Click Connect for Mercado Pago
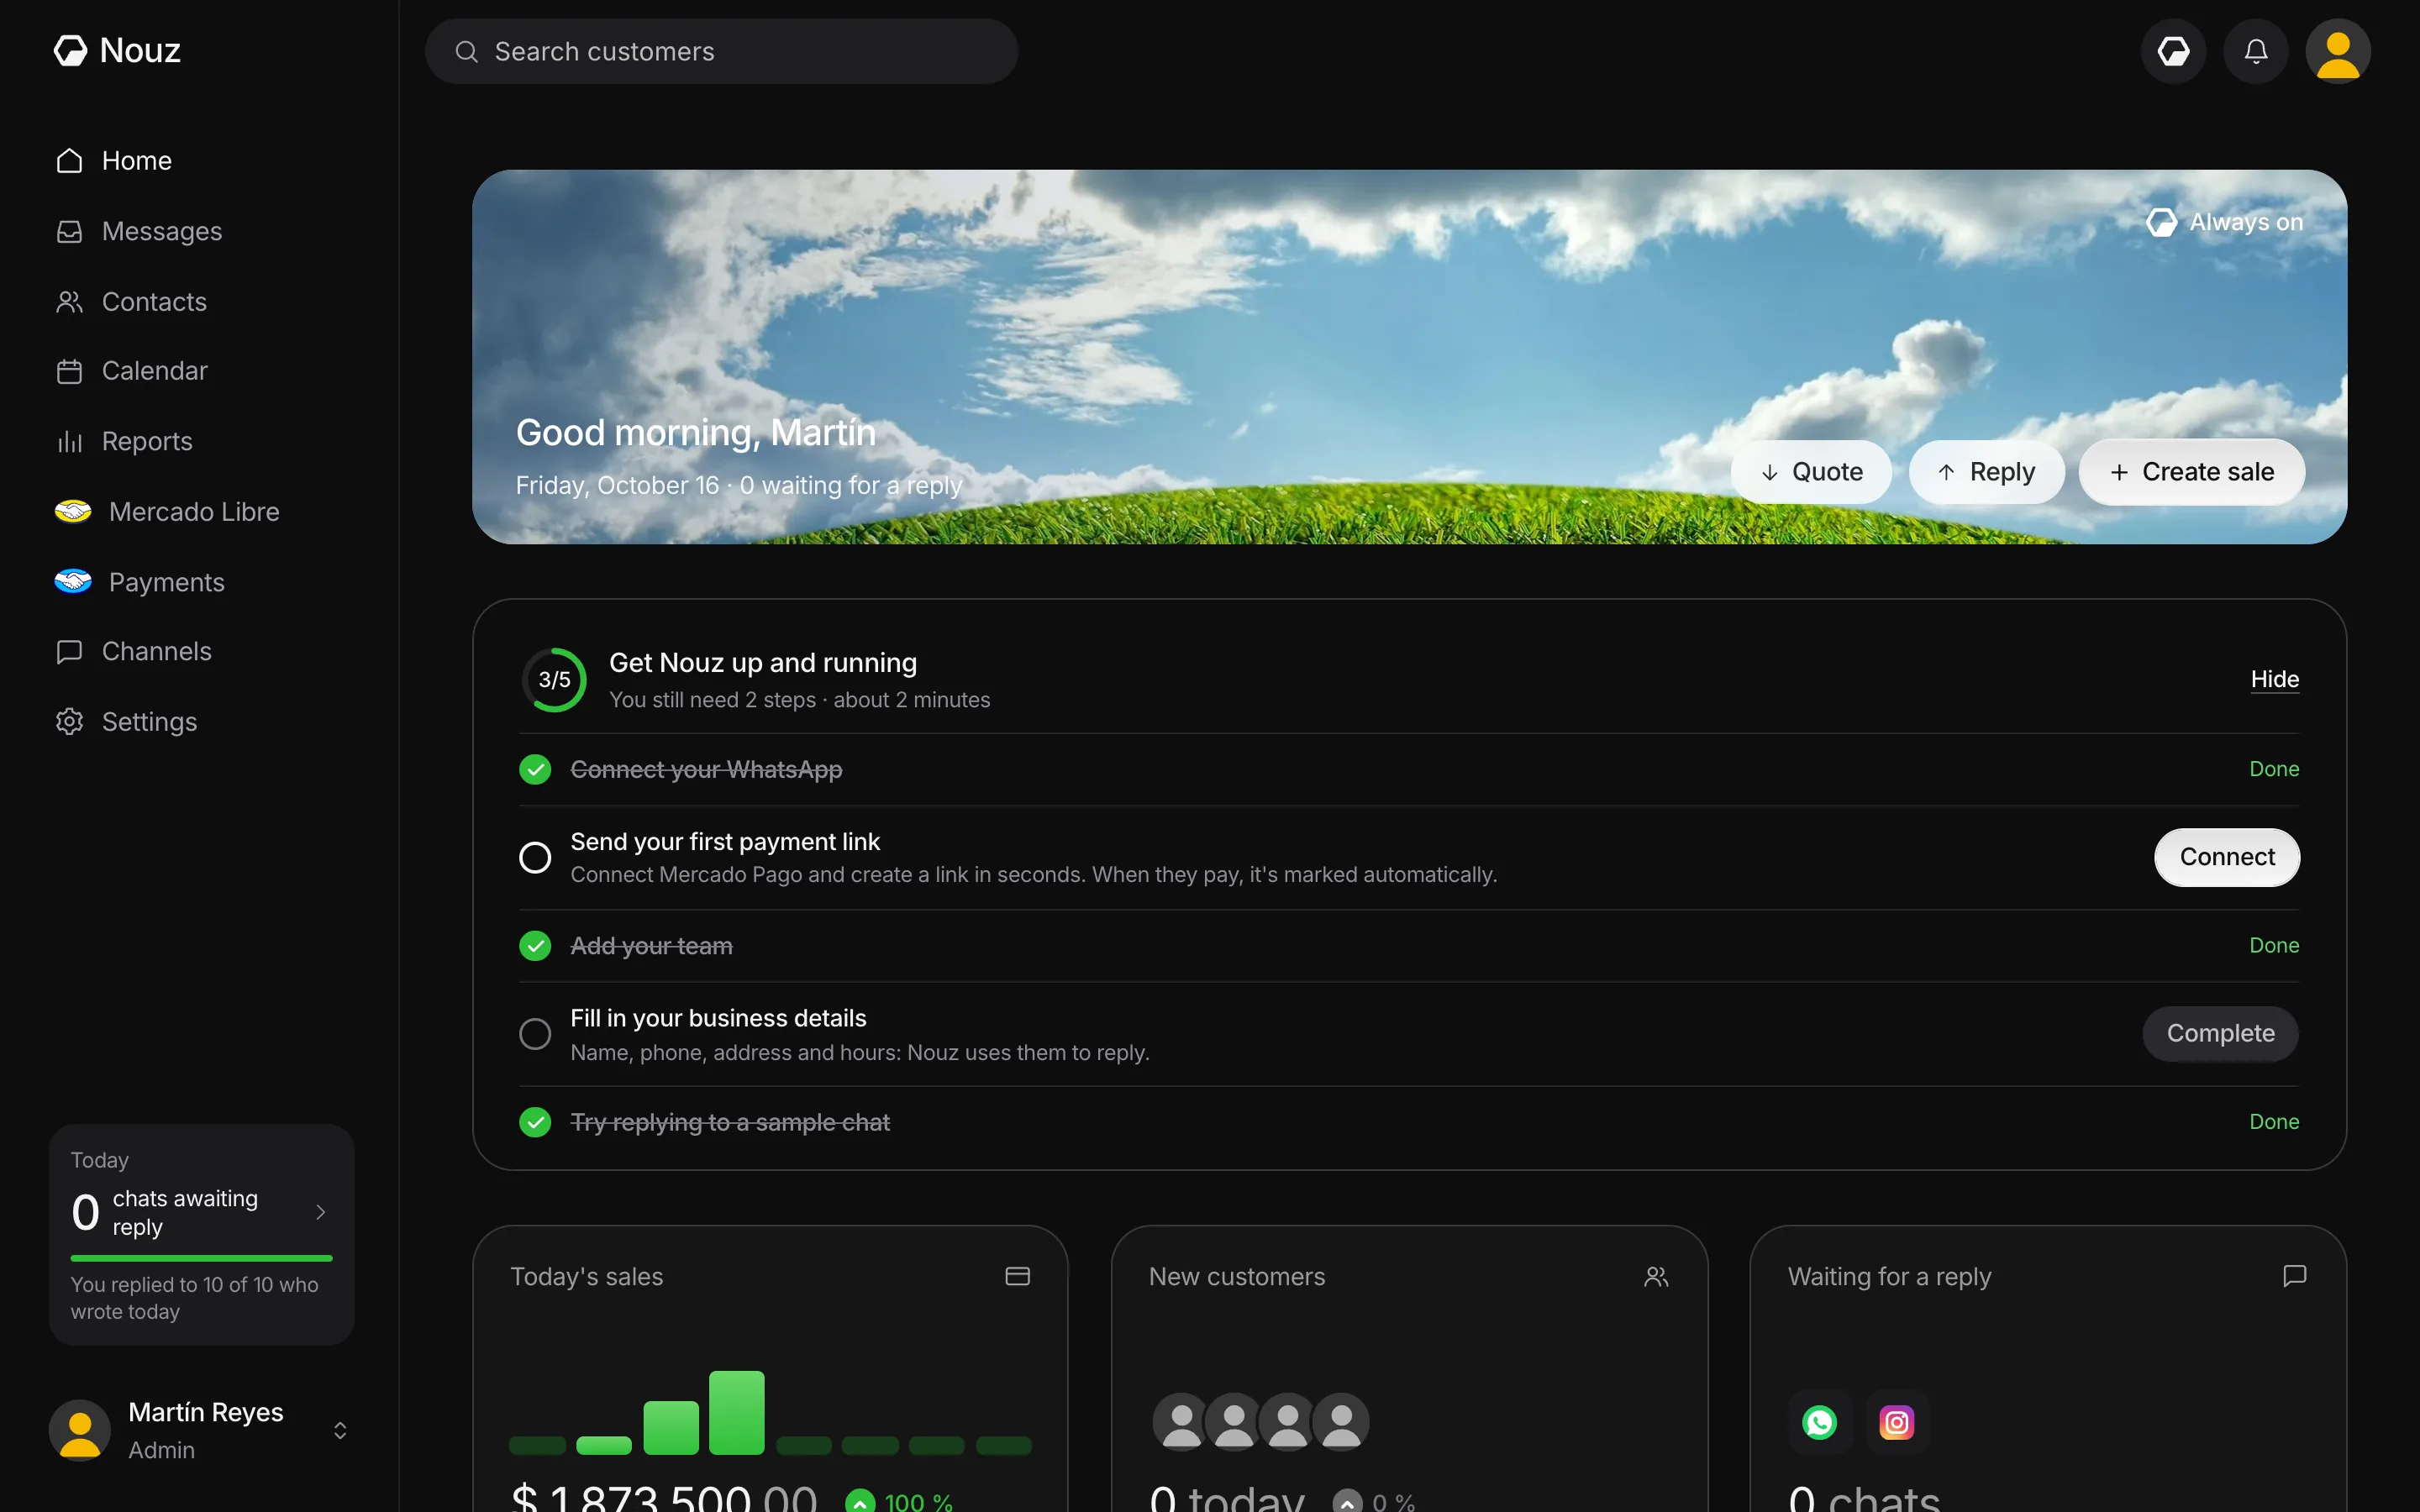Screen dimensions: 2420x1512 point(2227,857)
